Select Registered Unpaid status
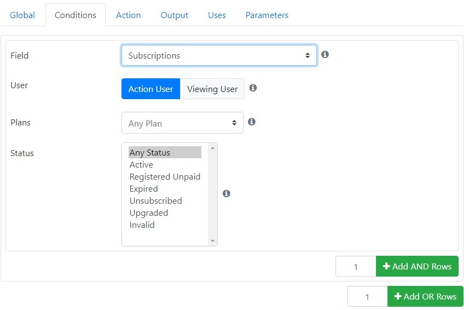The image size is (469, 310). (165, 176)
